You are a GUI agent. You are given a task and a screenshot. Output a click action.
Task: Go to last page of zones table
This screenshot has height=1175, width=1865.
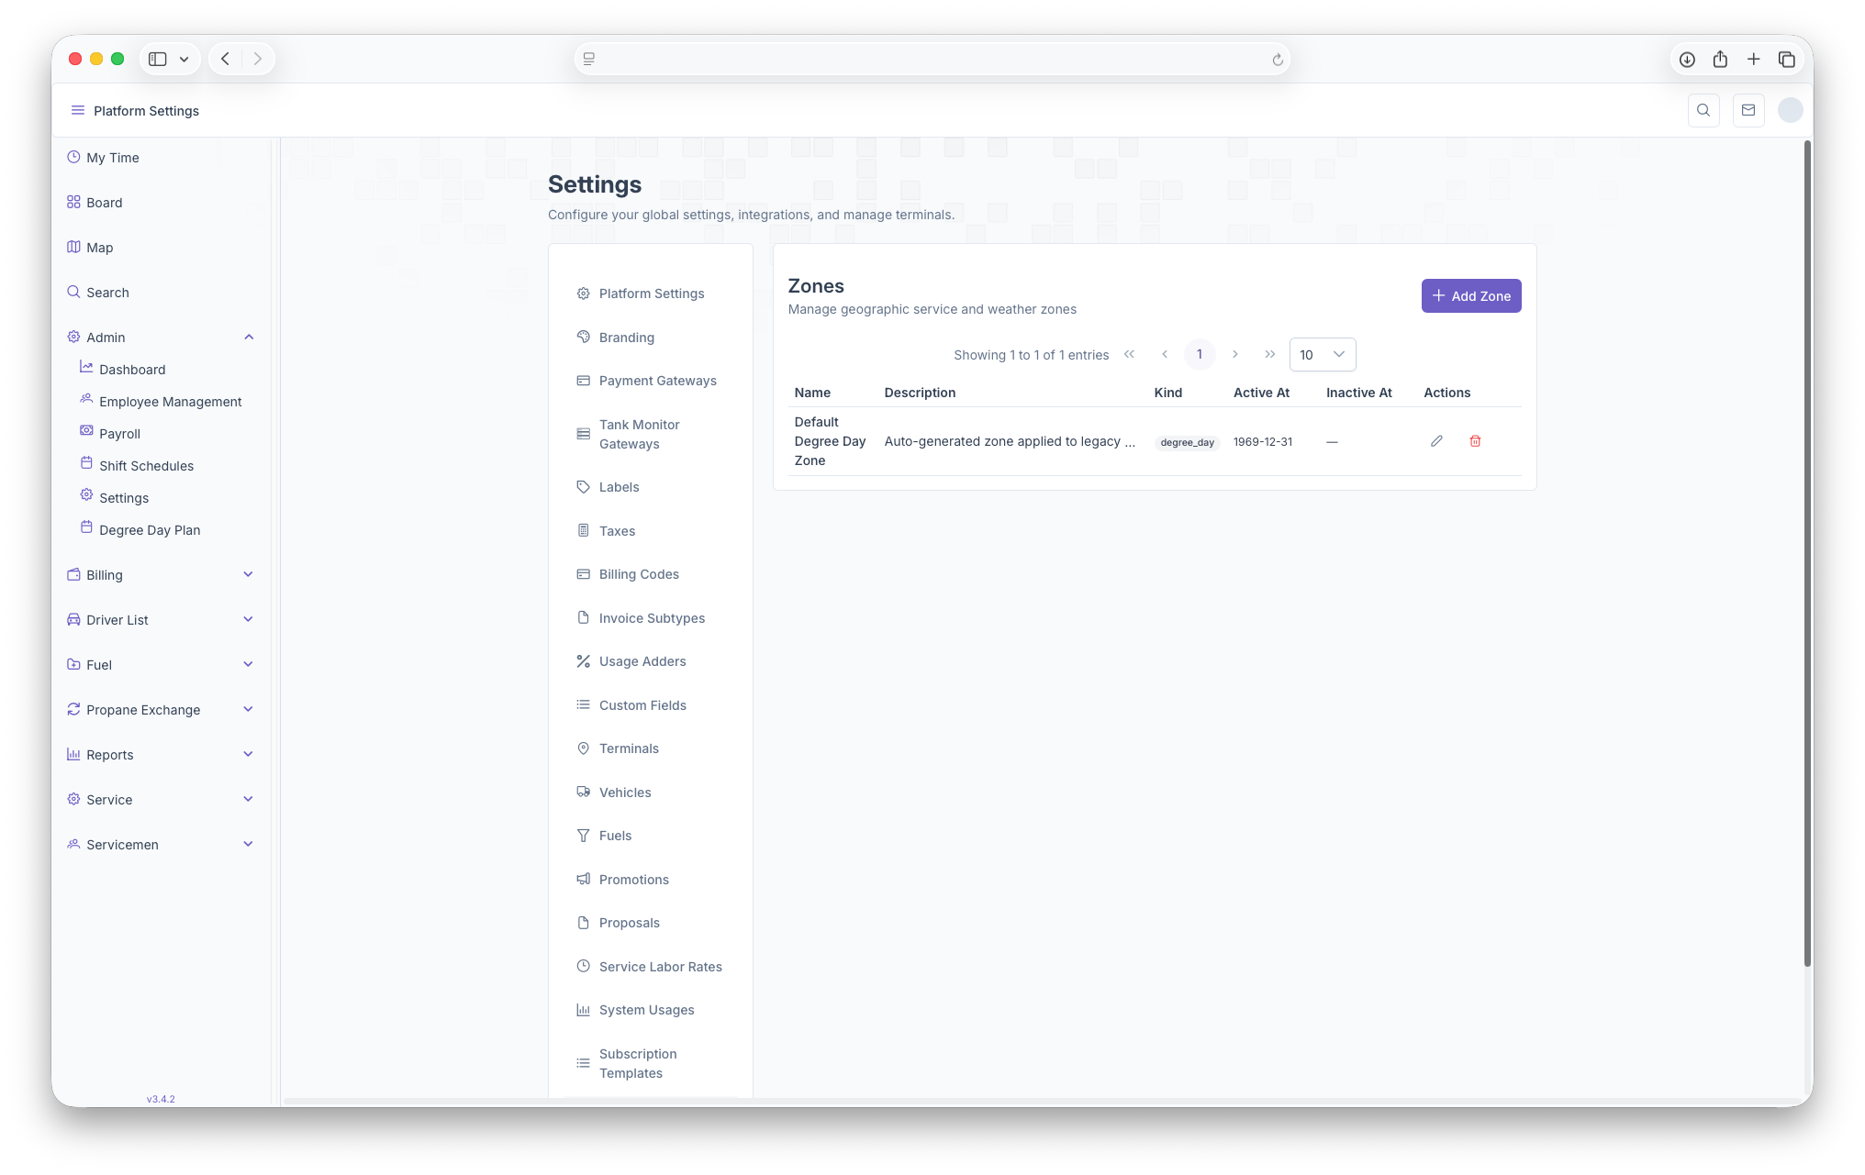coord(1269,354)
